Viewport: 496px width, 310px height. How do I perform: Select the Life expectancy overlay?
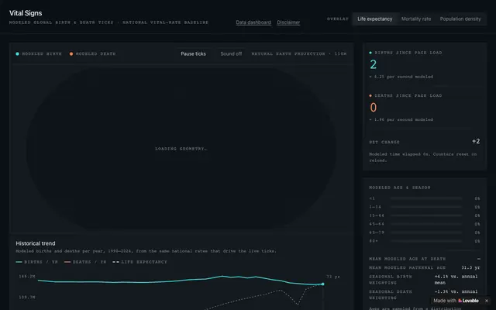click(375, 19)
